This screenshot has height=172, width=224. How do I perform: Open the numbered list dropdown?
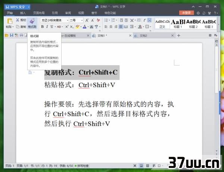(116, 20)
